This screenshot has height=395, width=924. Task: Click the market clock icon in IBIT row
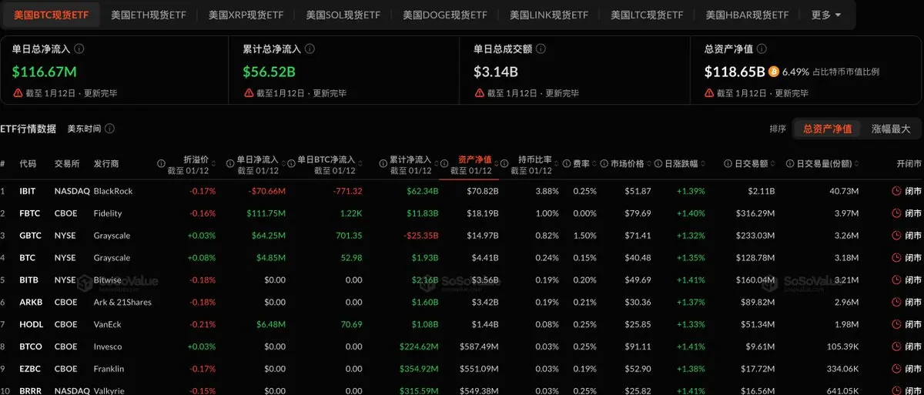point(896,191)
